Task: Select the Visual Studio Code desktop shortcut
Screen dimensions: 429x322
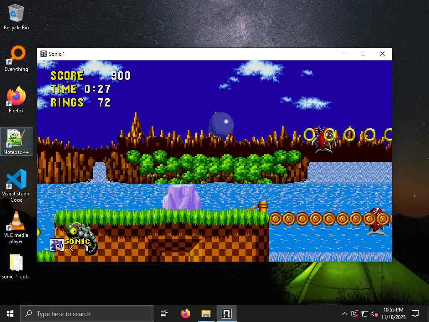Action: coord(16,186)
